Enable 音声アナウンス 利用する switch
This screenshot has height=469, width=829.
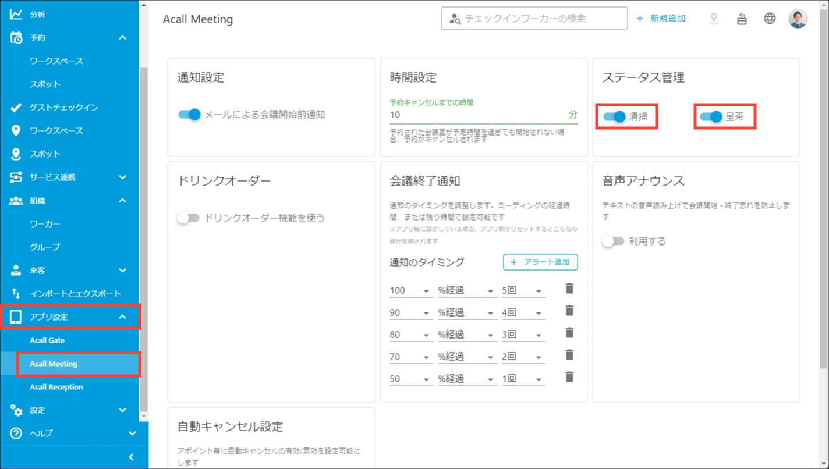tap(613, 241)
